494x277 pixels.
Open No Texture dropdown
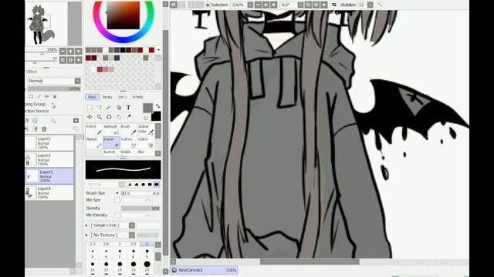(132, 235)
